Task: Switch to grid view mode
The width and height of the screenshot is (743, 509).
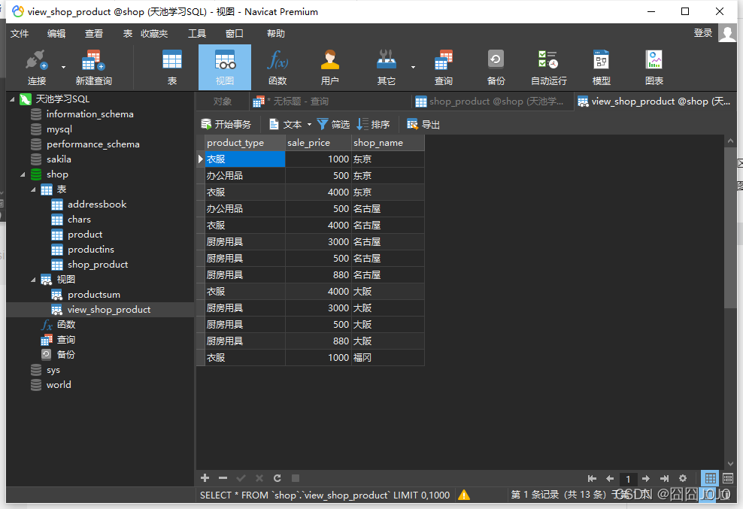Action: click(711, 478)
